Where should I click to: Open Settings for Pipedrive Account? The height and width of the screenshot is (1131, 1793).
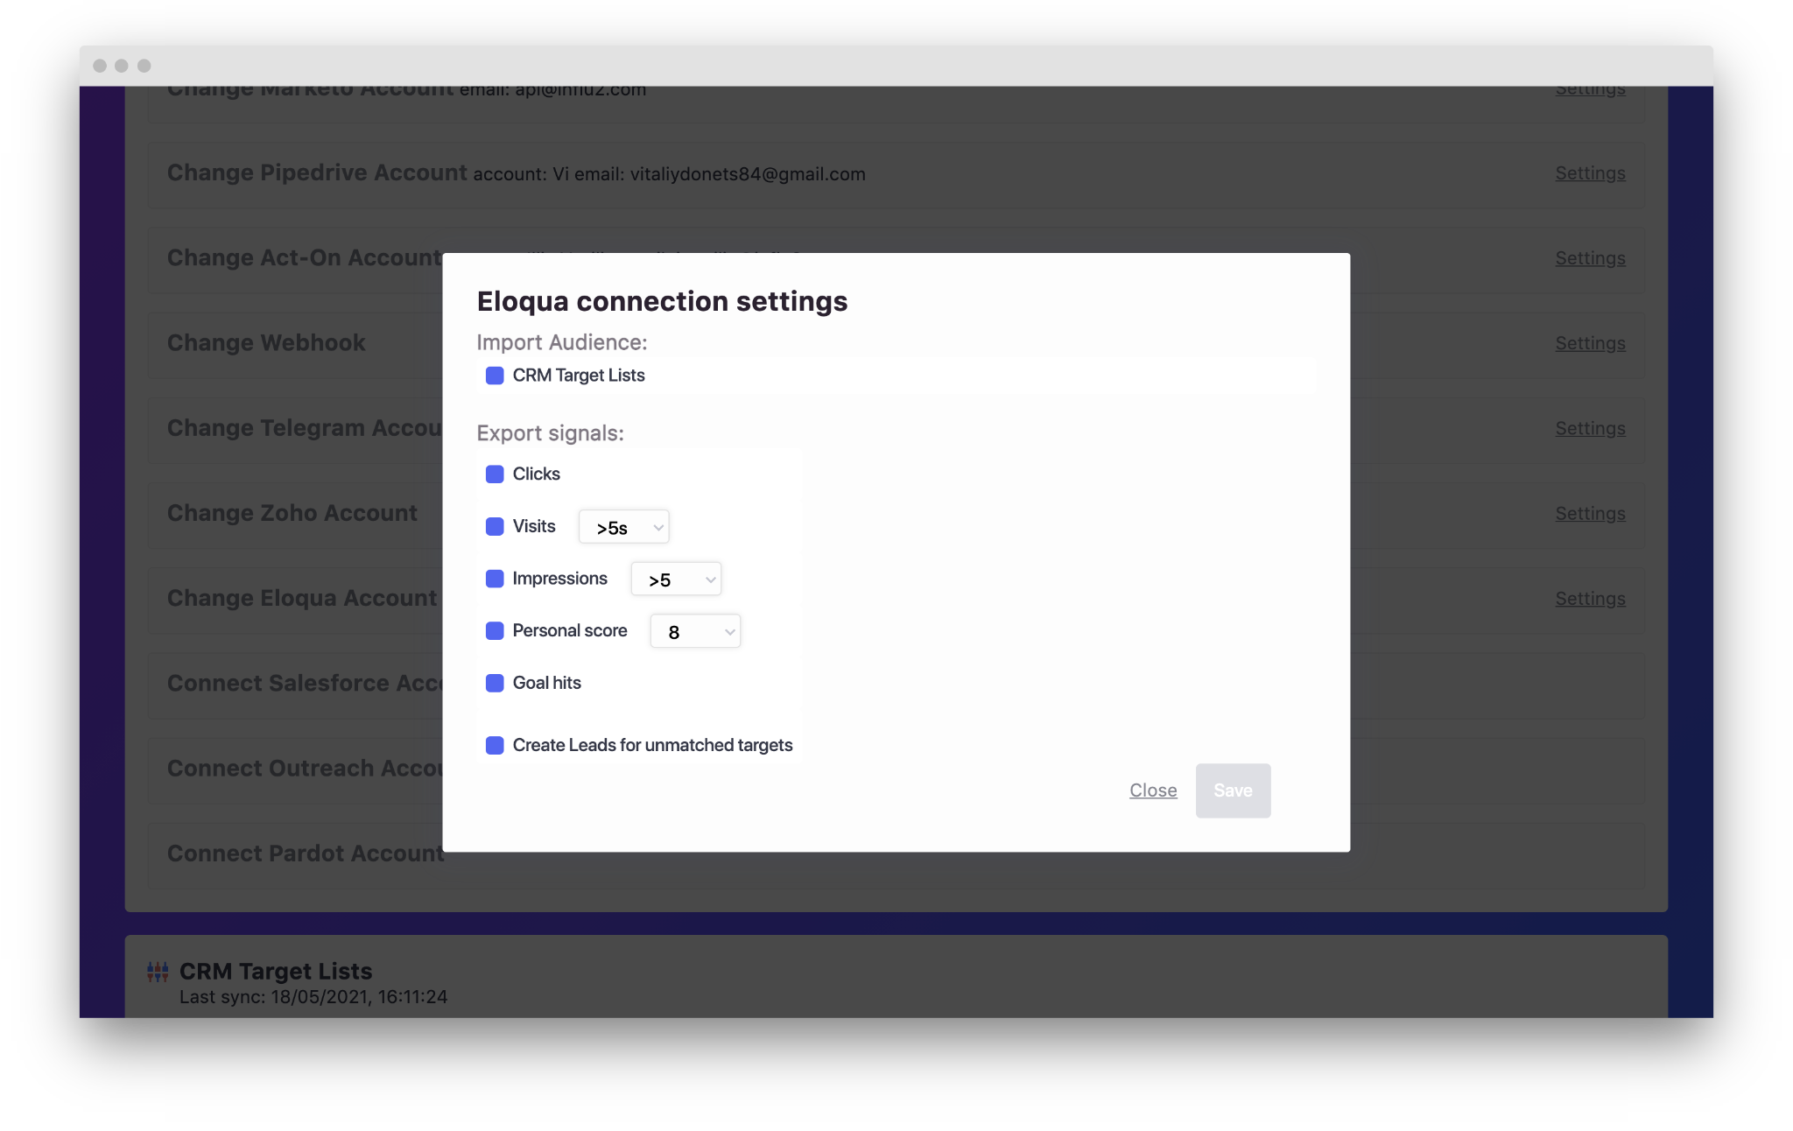[x=1590, y=173]
